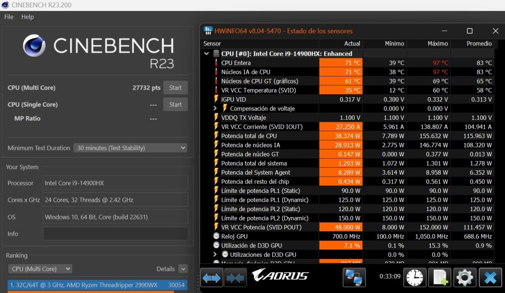
Task: Click the Info input field in Cinebench
Action: pyautogui.click(x=115, y=234)
